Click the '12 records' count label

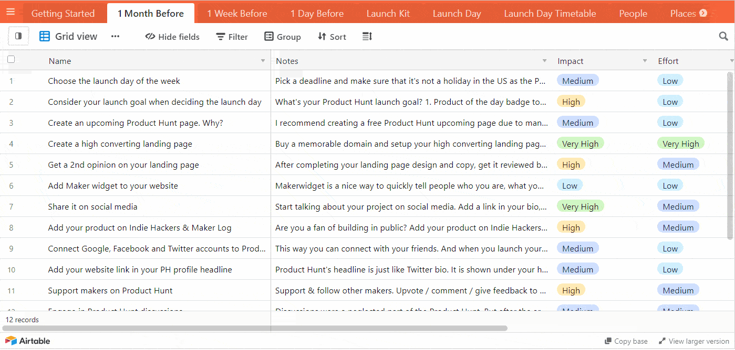point(22,320)
